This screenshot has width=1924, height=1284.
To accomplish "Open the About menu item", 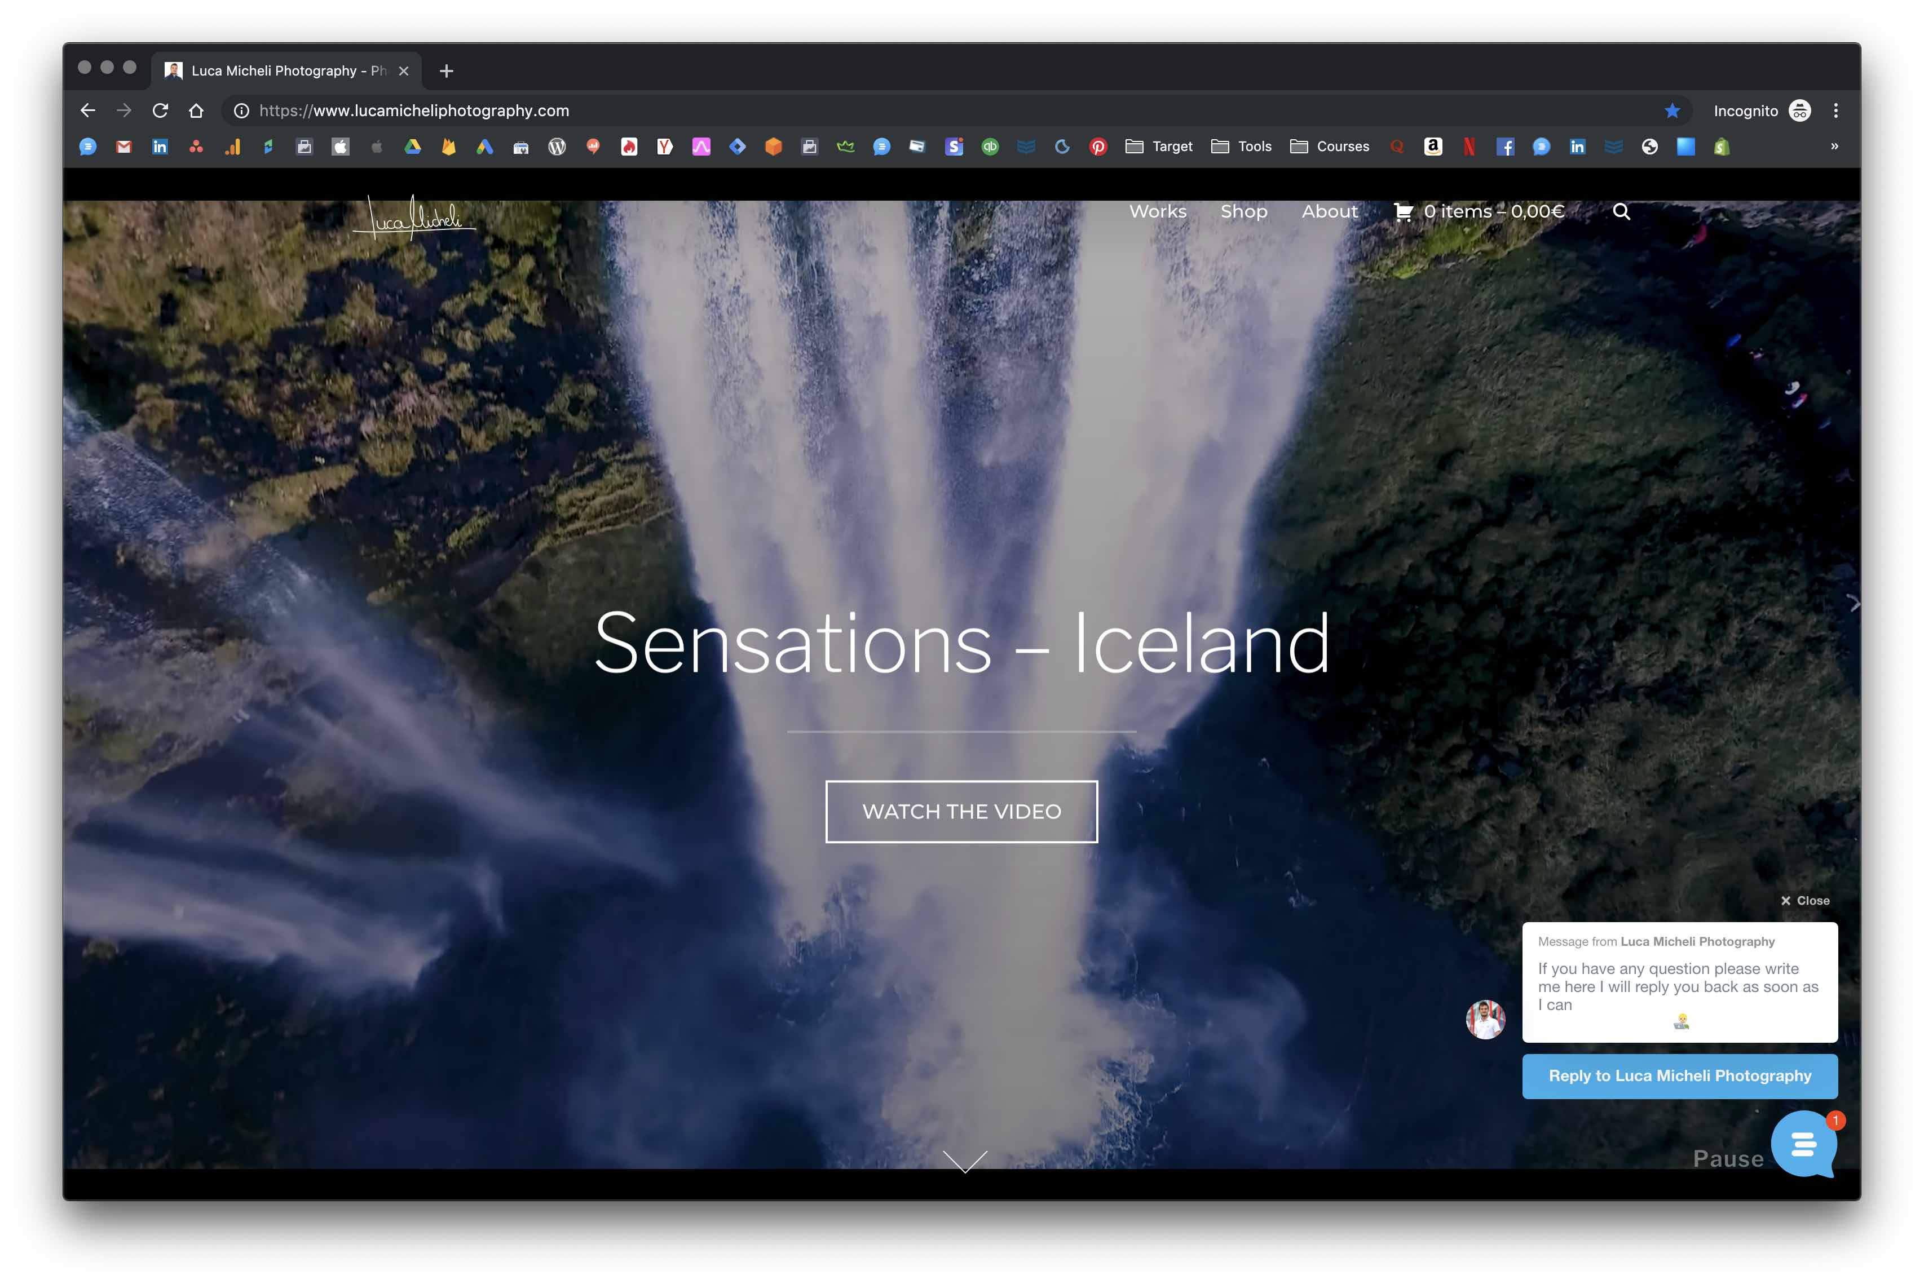I will (1329, 211).
